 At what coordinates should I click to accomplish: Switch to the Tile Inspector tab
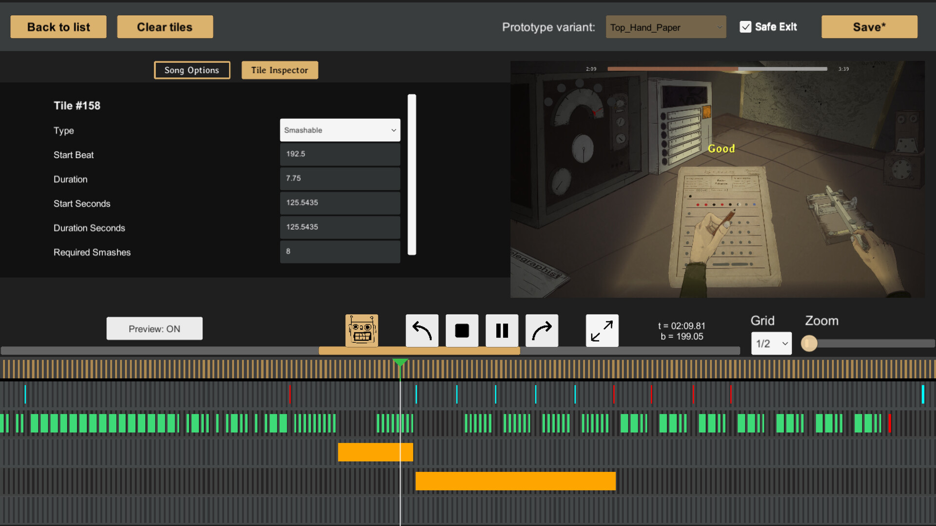(280, 70)
